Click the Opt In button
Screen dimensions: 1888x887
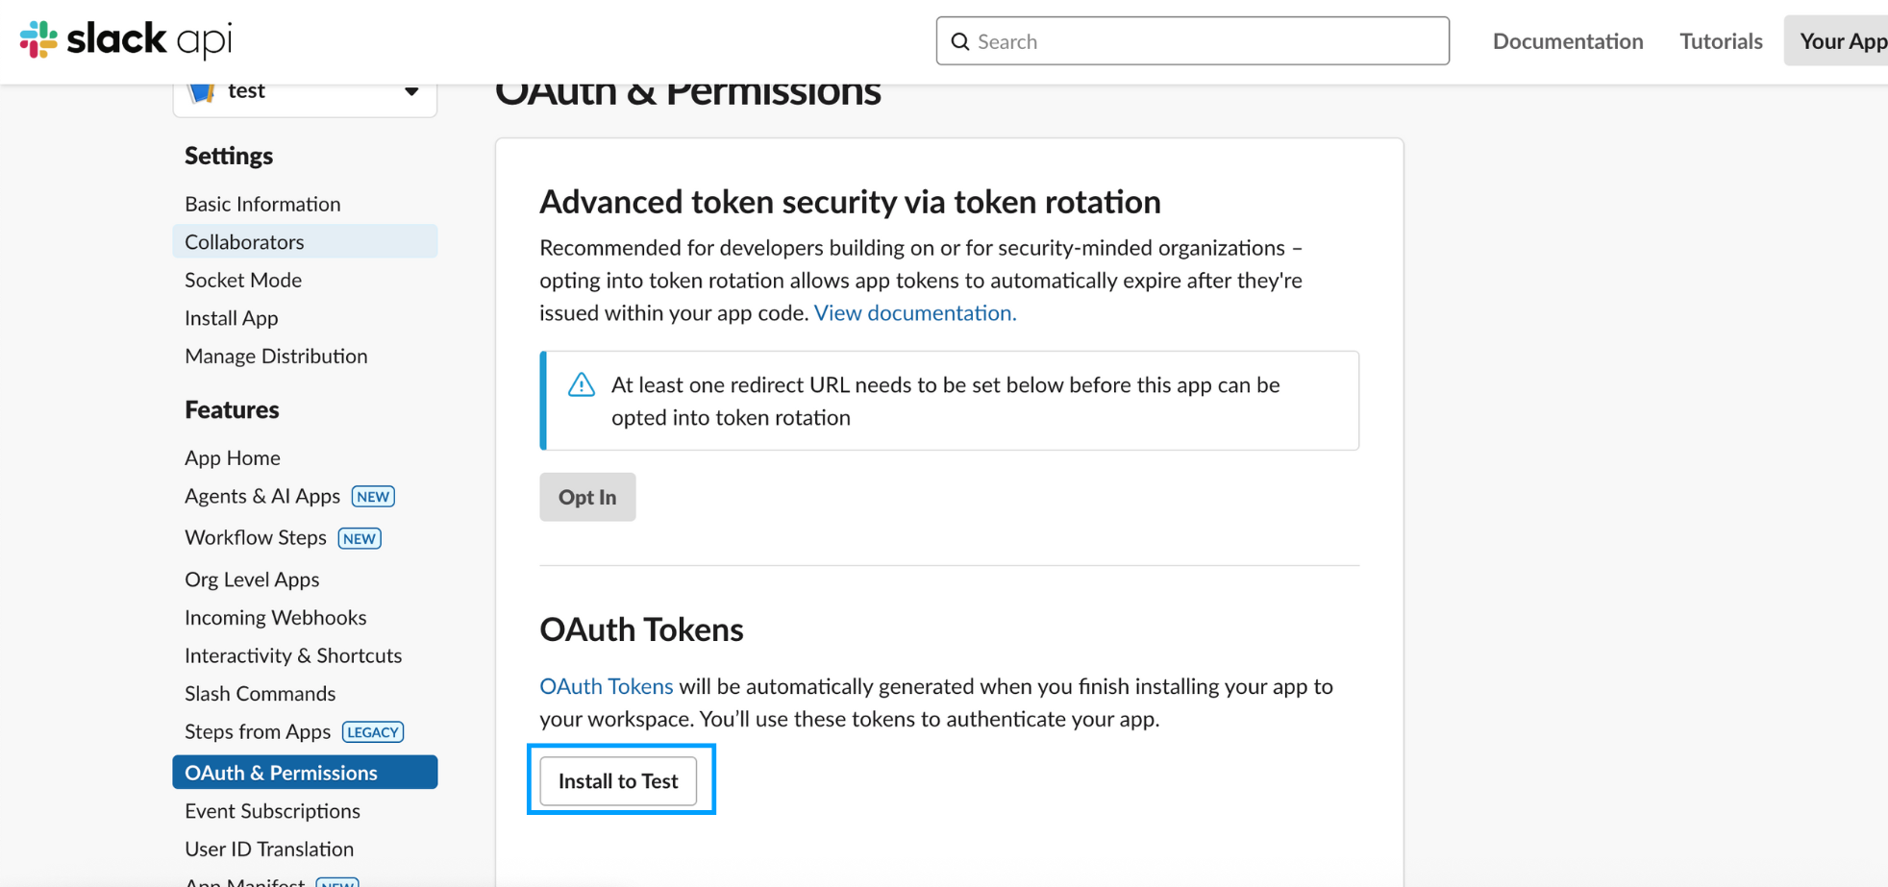click(x=587, y=497)
